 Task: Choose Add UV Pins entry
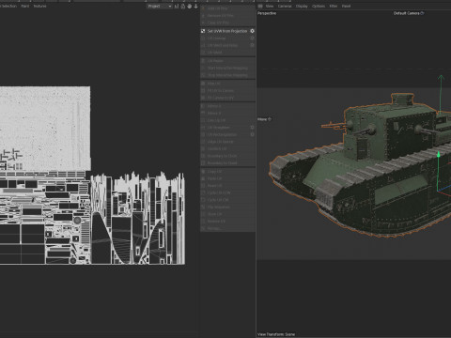(227, 8)
